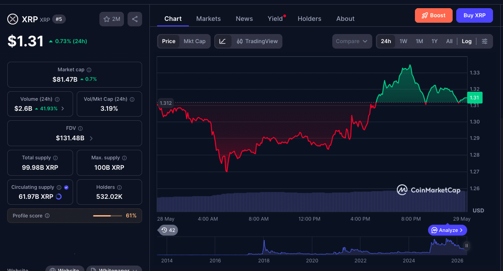Expand Volume (24h) details chevron
This screenshot has height=271, width=503.
pos(63,109)
